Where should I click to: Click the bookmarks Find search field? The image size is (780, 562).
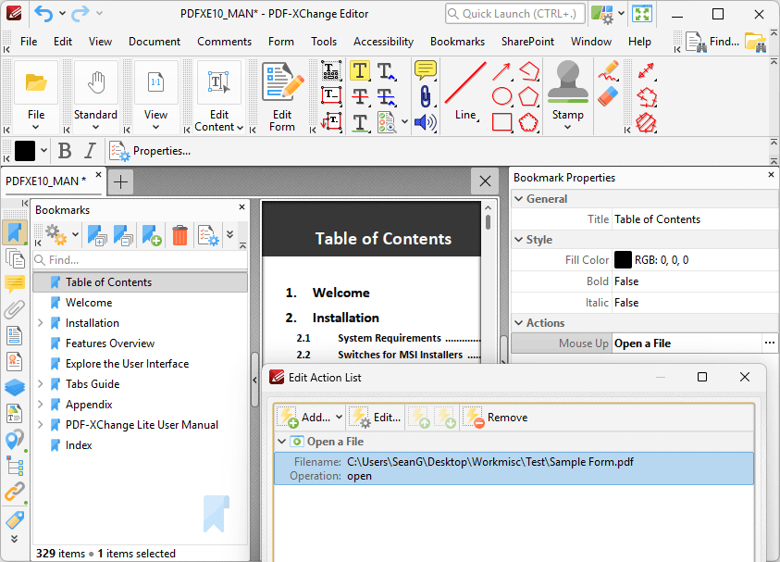[x=141, y=260]
